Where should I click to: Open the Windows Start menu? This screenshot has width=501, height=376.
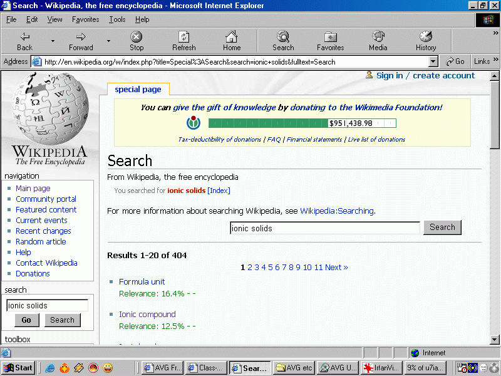(18, 368)
